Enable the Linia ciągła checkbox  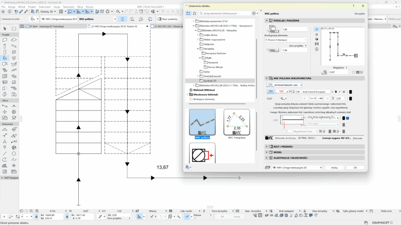347,124
